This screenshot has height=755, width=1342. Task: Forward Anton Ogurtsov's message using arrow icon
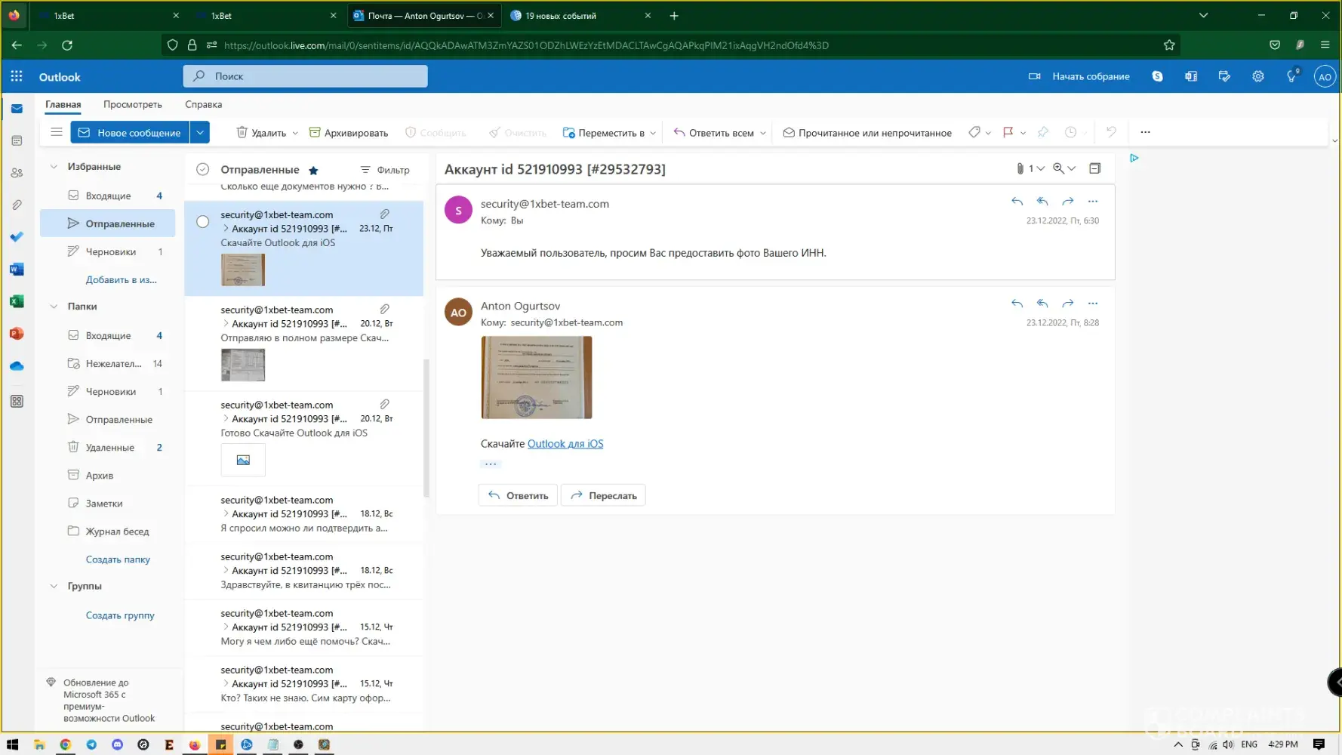point(1067,304)
